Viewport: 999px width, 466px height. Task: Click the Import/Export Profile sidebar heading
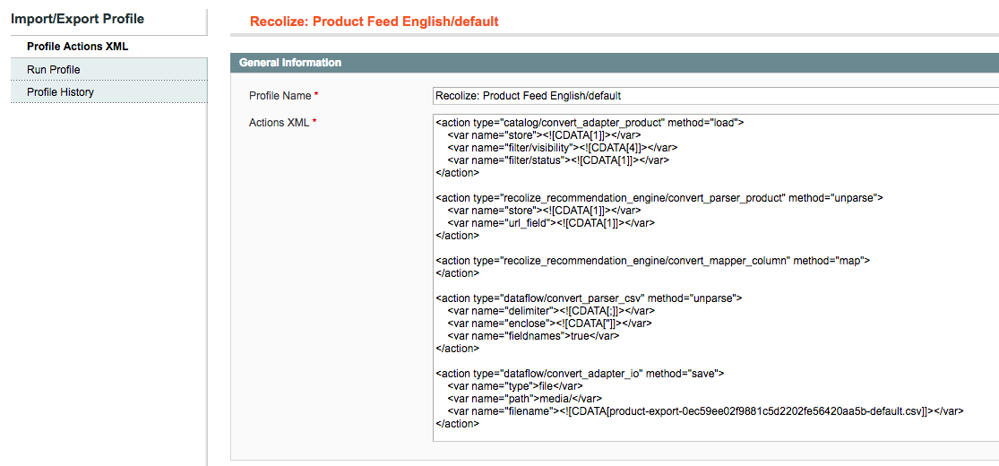(78, 19)
